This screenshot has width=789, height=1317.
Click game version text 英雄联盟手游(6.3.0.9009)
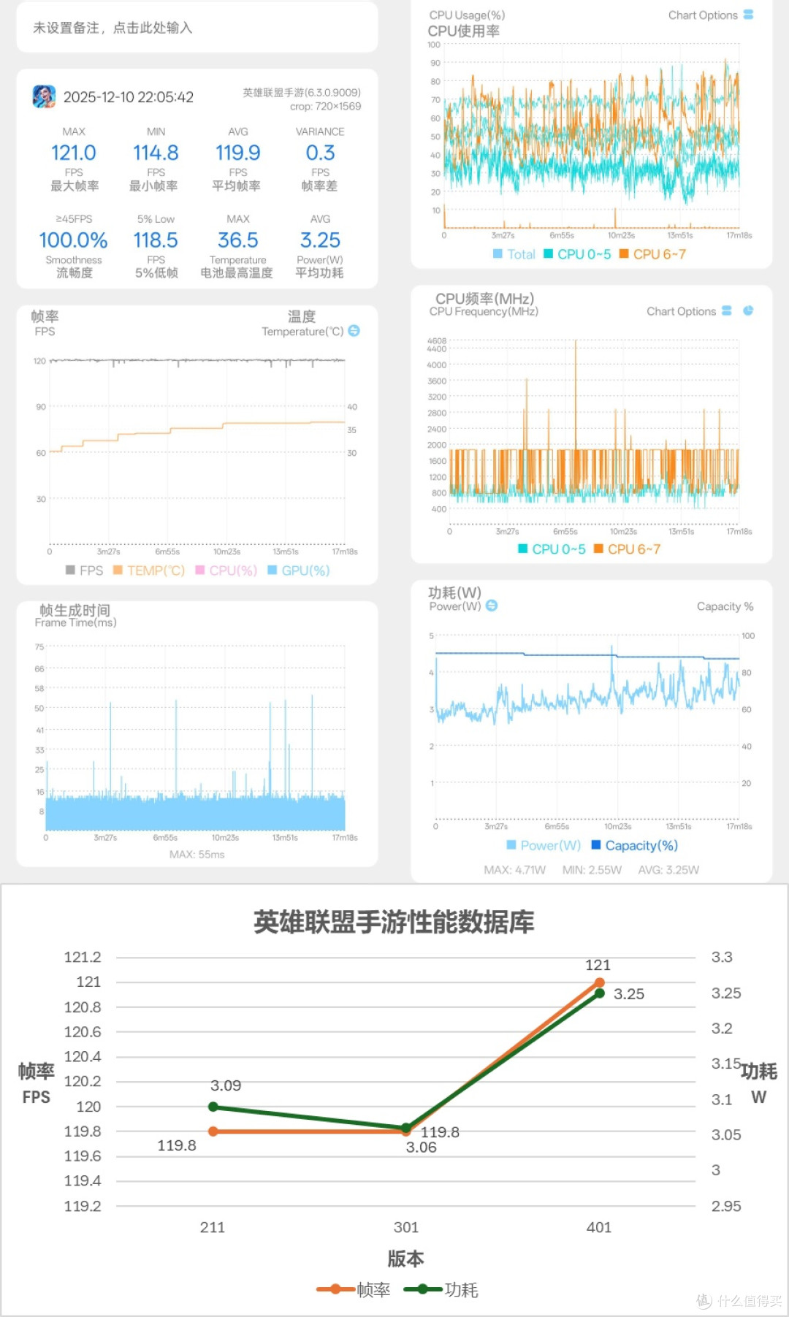pos(302,93)
